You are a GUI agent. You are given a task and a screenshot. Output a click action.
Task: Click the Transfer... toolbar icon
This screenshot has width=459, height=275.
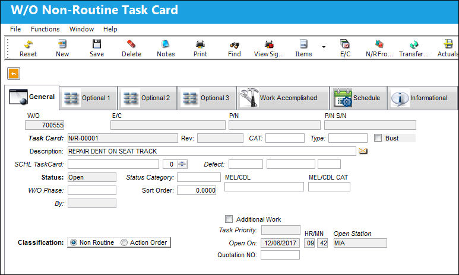point(414,44)
